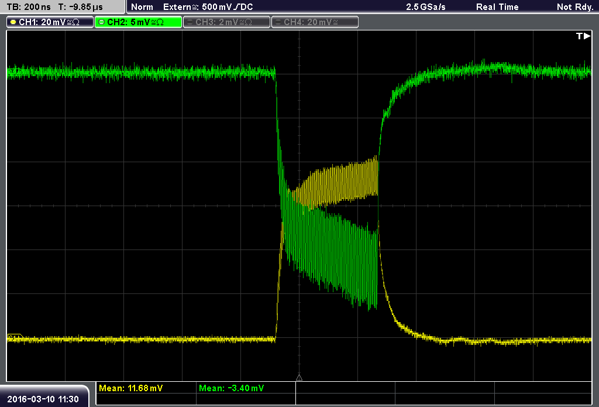The height and width of the screenshot is (407, 599).
Task: Click the Extern 500 mV DC trigger source
Action: tap(208, 7)
